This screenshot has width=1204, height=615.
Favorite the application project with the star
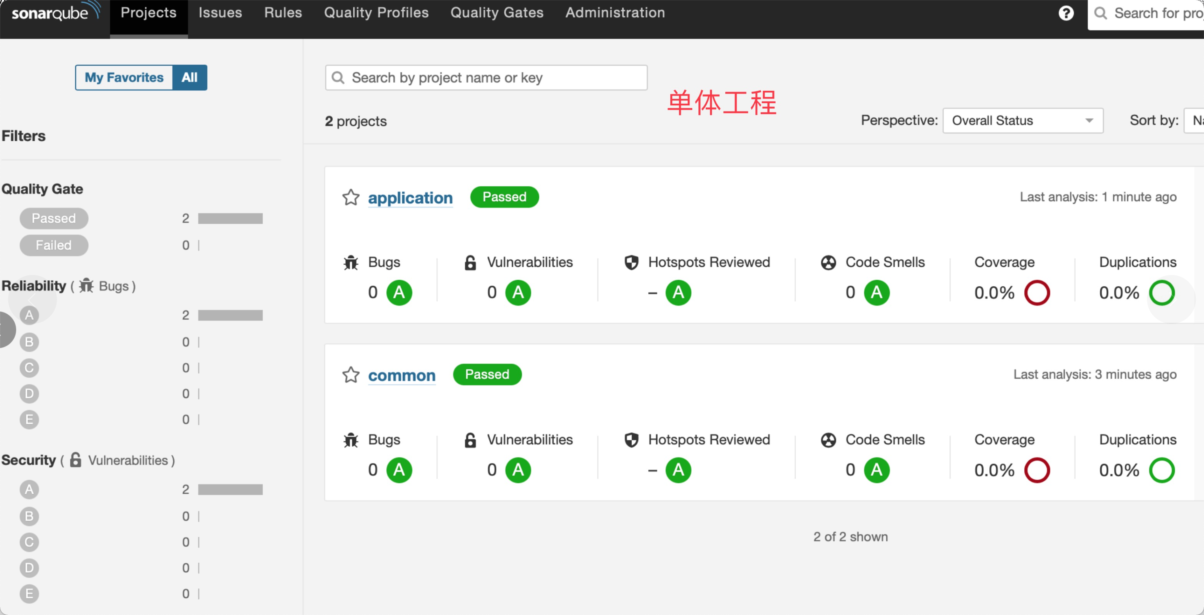pos(351,198)
